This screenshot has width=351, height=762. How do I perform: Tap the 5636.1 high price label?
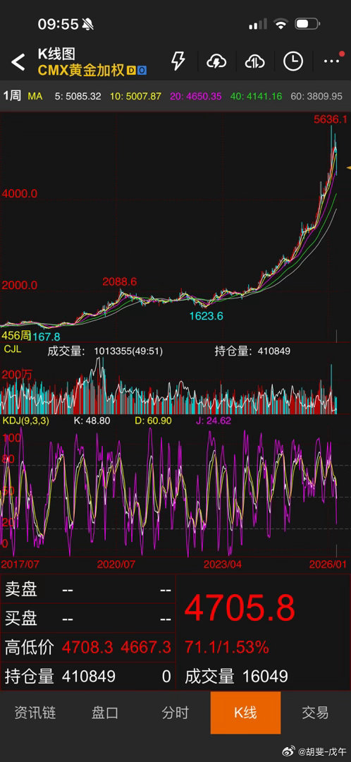[331, 119]
